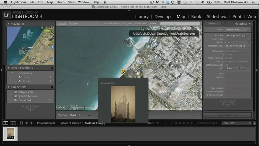Select the filmstrip photo thumbnail
The height and width of the screenshot is (146, 259).
pos(10,134)
